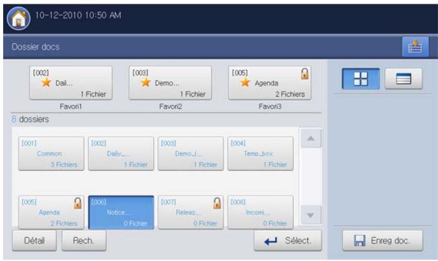The width and height of the screenshot is (438, 261).
Task: Click the Favori1 label
Action: (x=71, y=107)
